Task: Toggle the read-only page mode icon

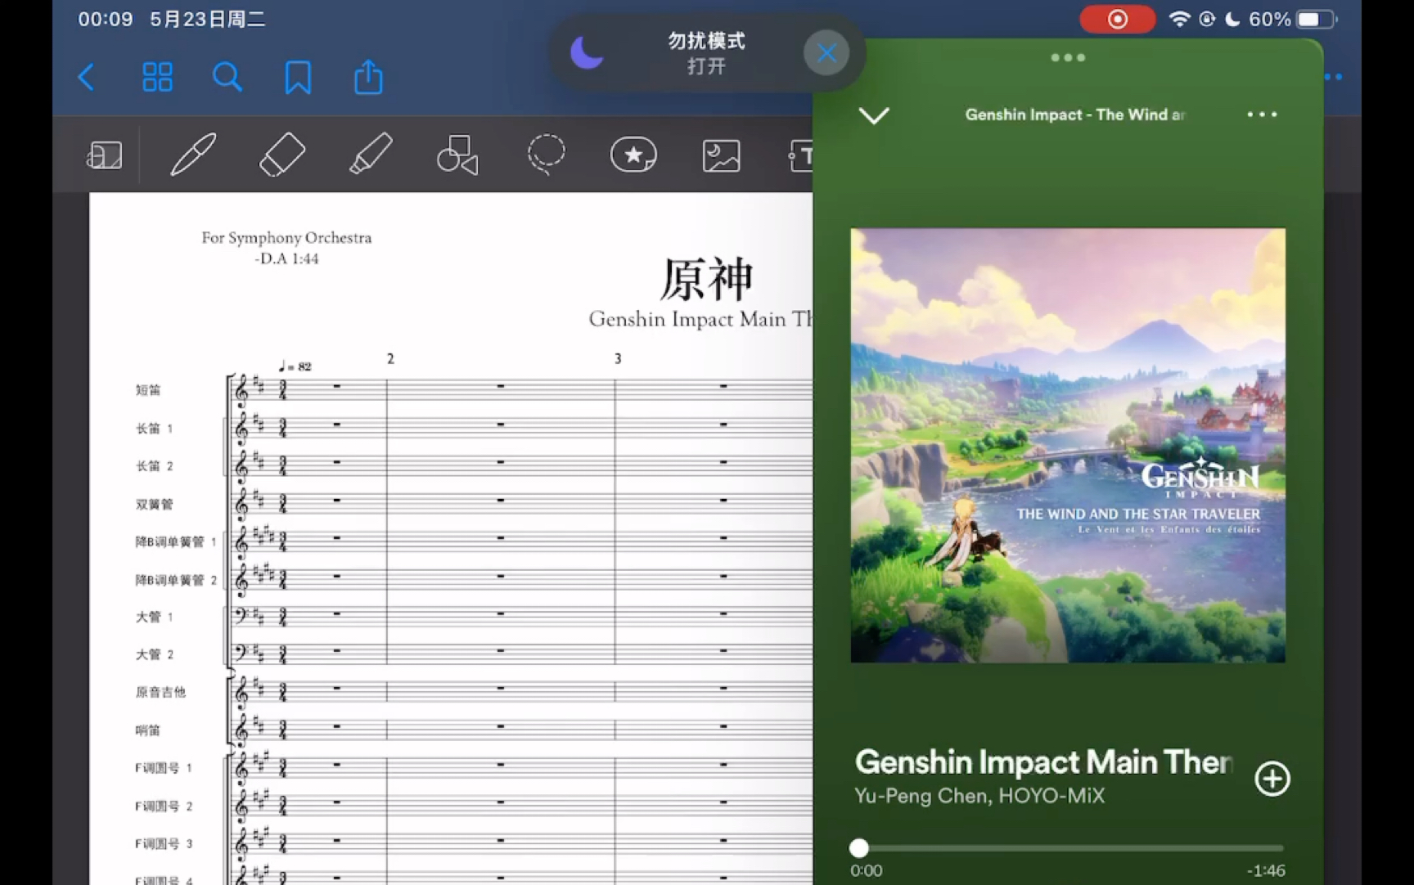Action: pyautogui.click(x=105, y=155)
